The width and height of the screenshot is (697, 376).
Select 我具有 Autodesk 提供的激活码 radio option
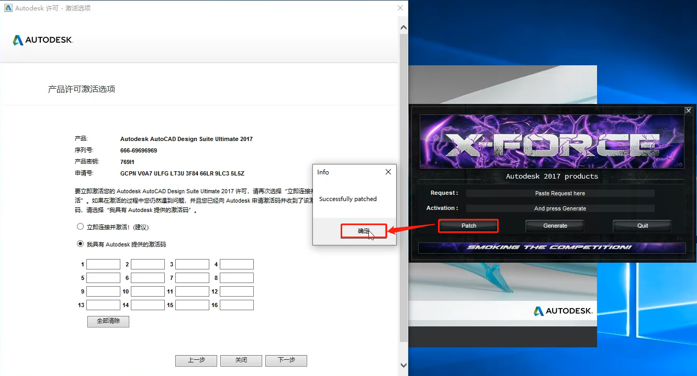80,243
